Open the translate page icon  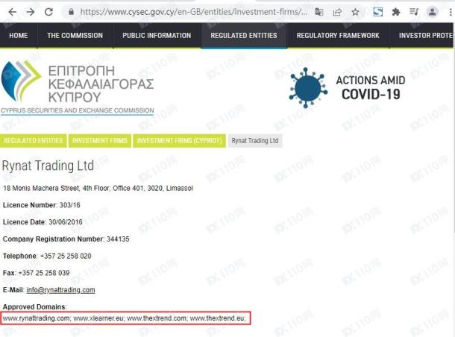pyautogui.click(x=319, y=12)
